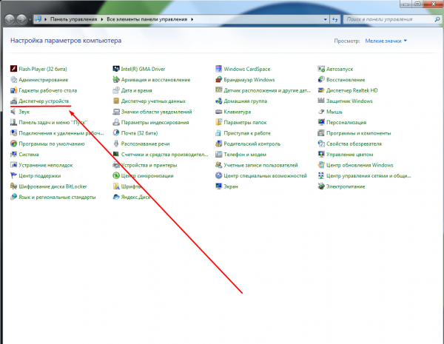444x344 pixels.
Task: Click the Звук speaker icon
Action: (13, 112)
